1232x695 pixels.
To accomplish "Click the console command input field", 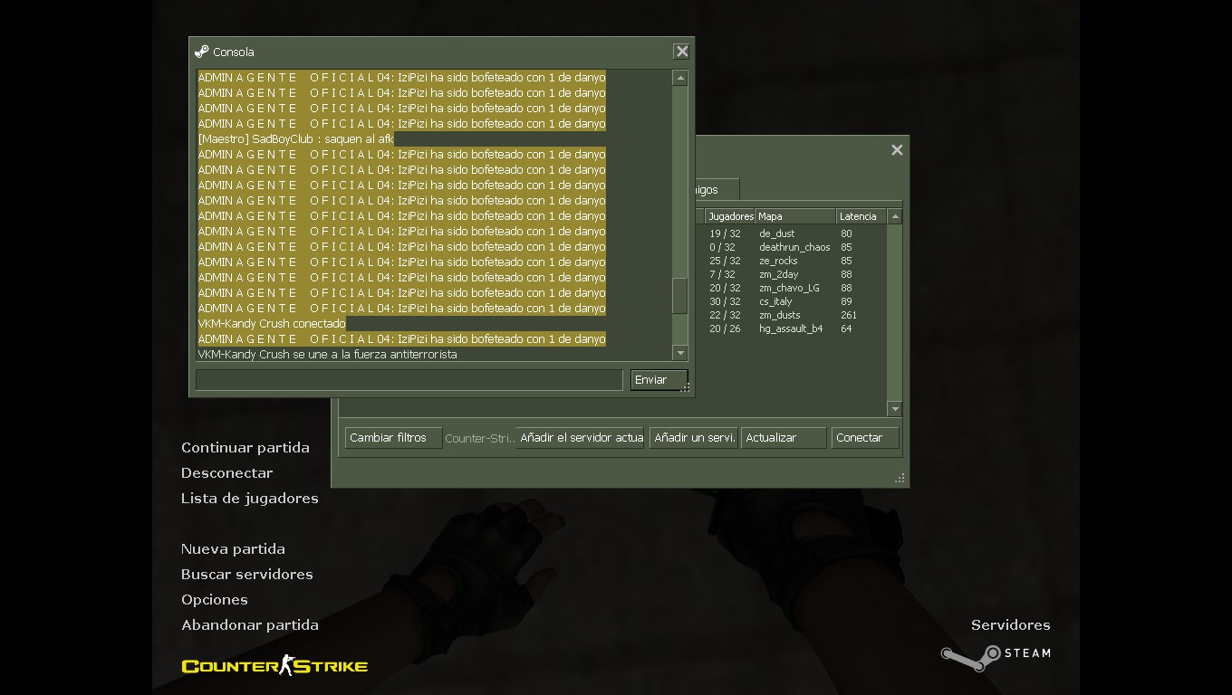I will (409, 380).
